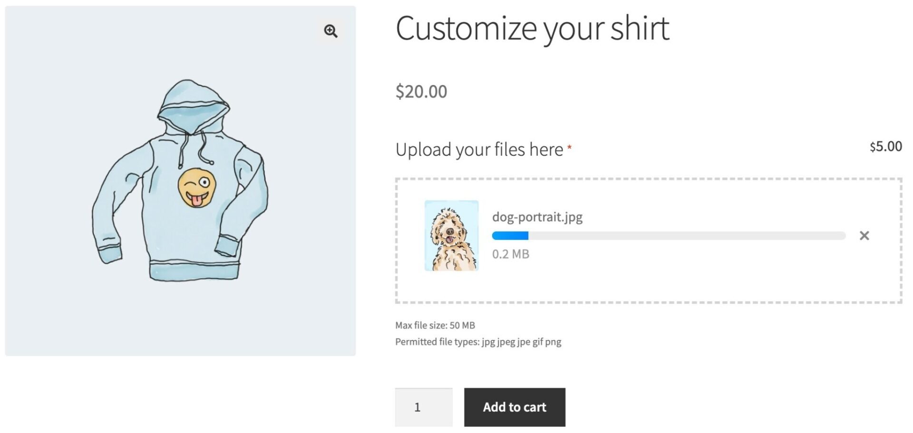Image resolution: width=913 pixels, height=433 pixels.
Task: Select the red required asterisk indicator
Action: [570, 146]
